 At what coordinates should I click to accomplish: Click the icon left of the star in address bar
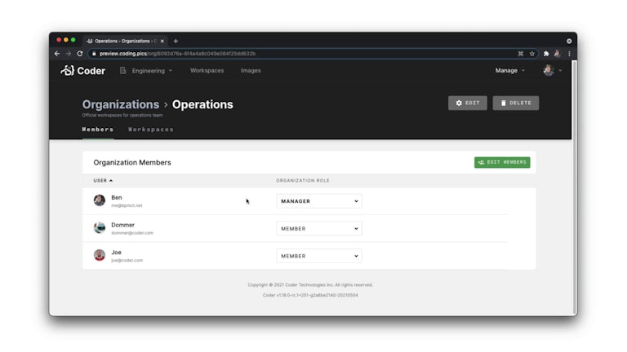tap(521, 54)
